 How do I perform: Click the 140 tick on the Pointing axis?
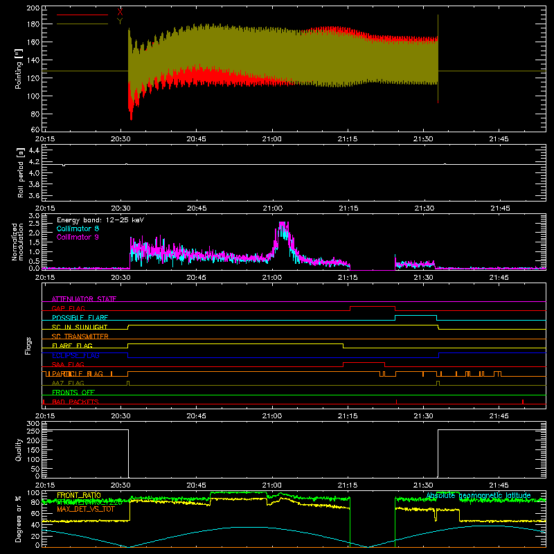(x=33, y=60)
